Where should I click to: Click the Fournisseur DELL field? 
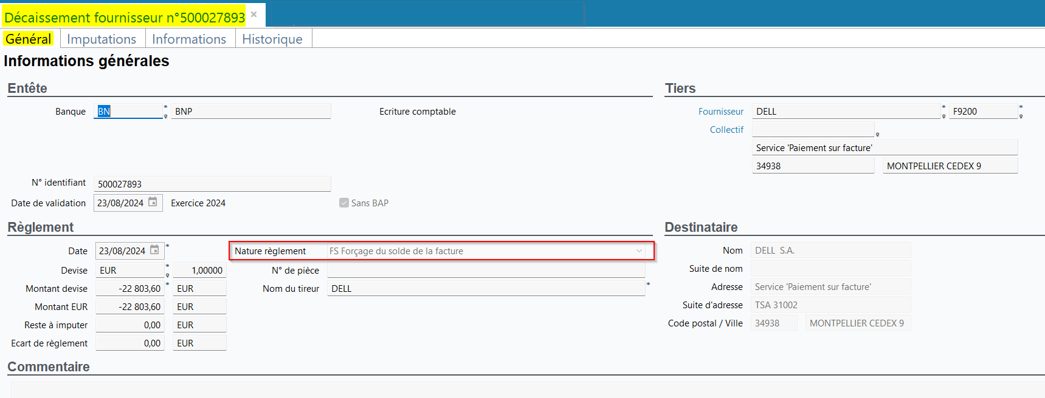(x=846, y=111)
